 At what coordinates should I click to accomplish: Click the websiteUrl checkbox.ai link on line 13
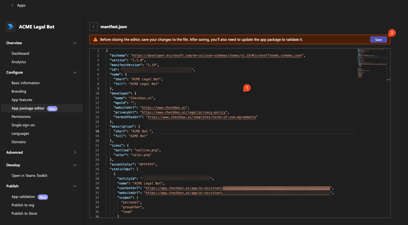pyautogui.click(x=164, y=108)
